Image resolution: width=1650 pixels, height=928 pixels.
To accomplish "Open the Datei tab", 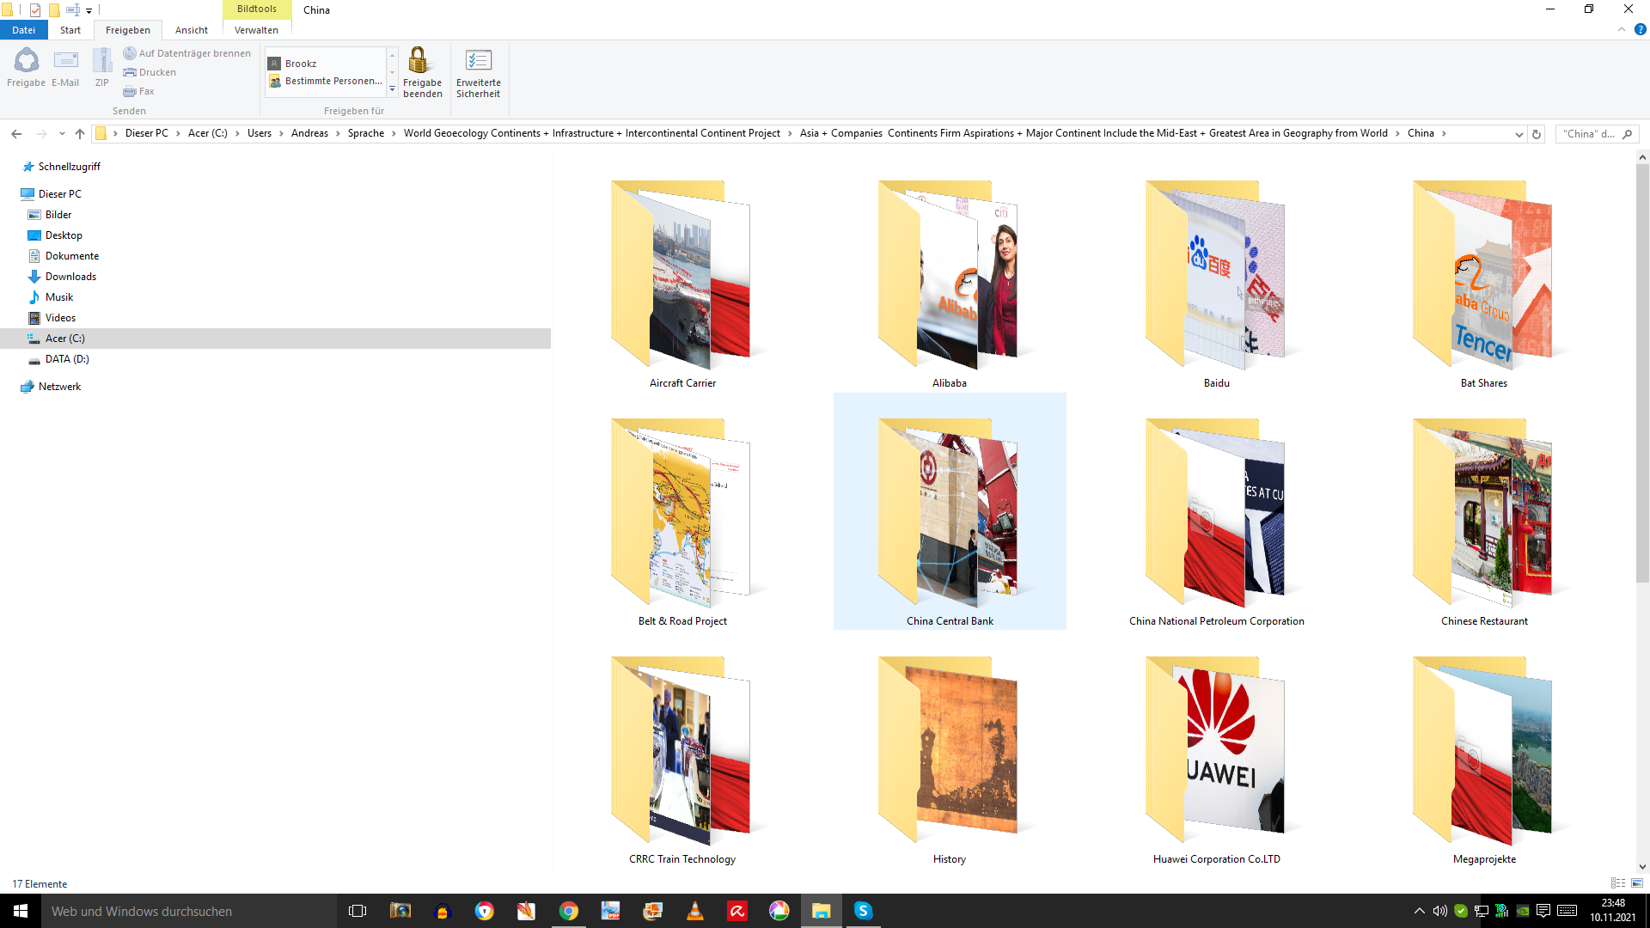I will click(24, 30).
